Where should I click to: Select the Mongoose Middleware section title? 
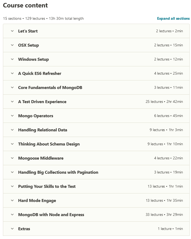click(x=41, y=158)
